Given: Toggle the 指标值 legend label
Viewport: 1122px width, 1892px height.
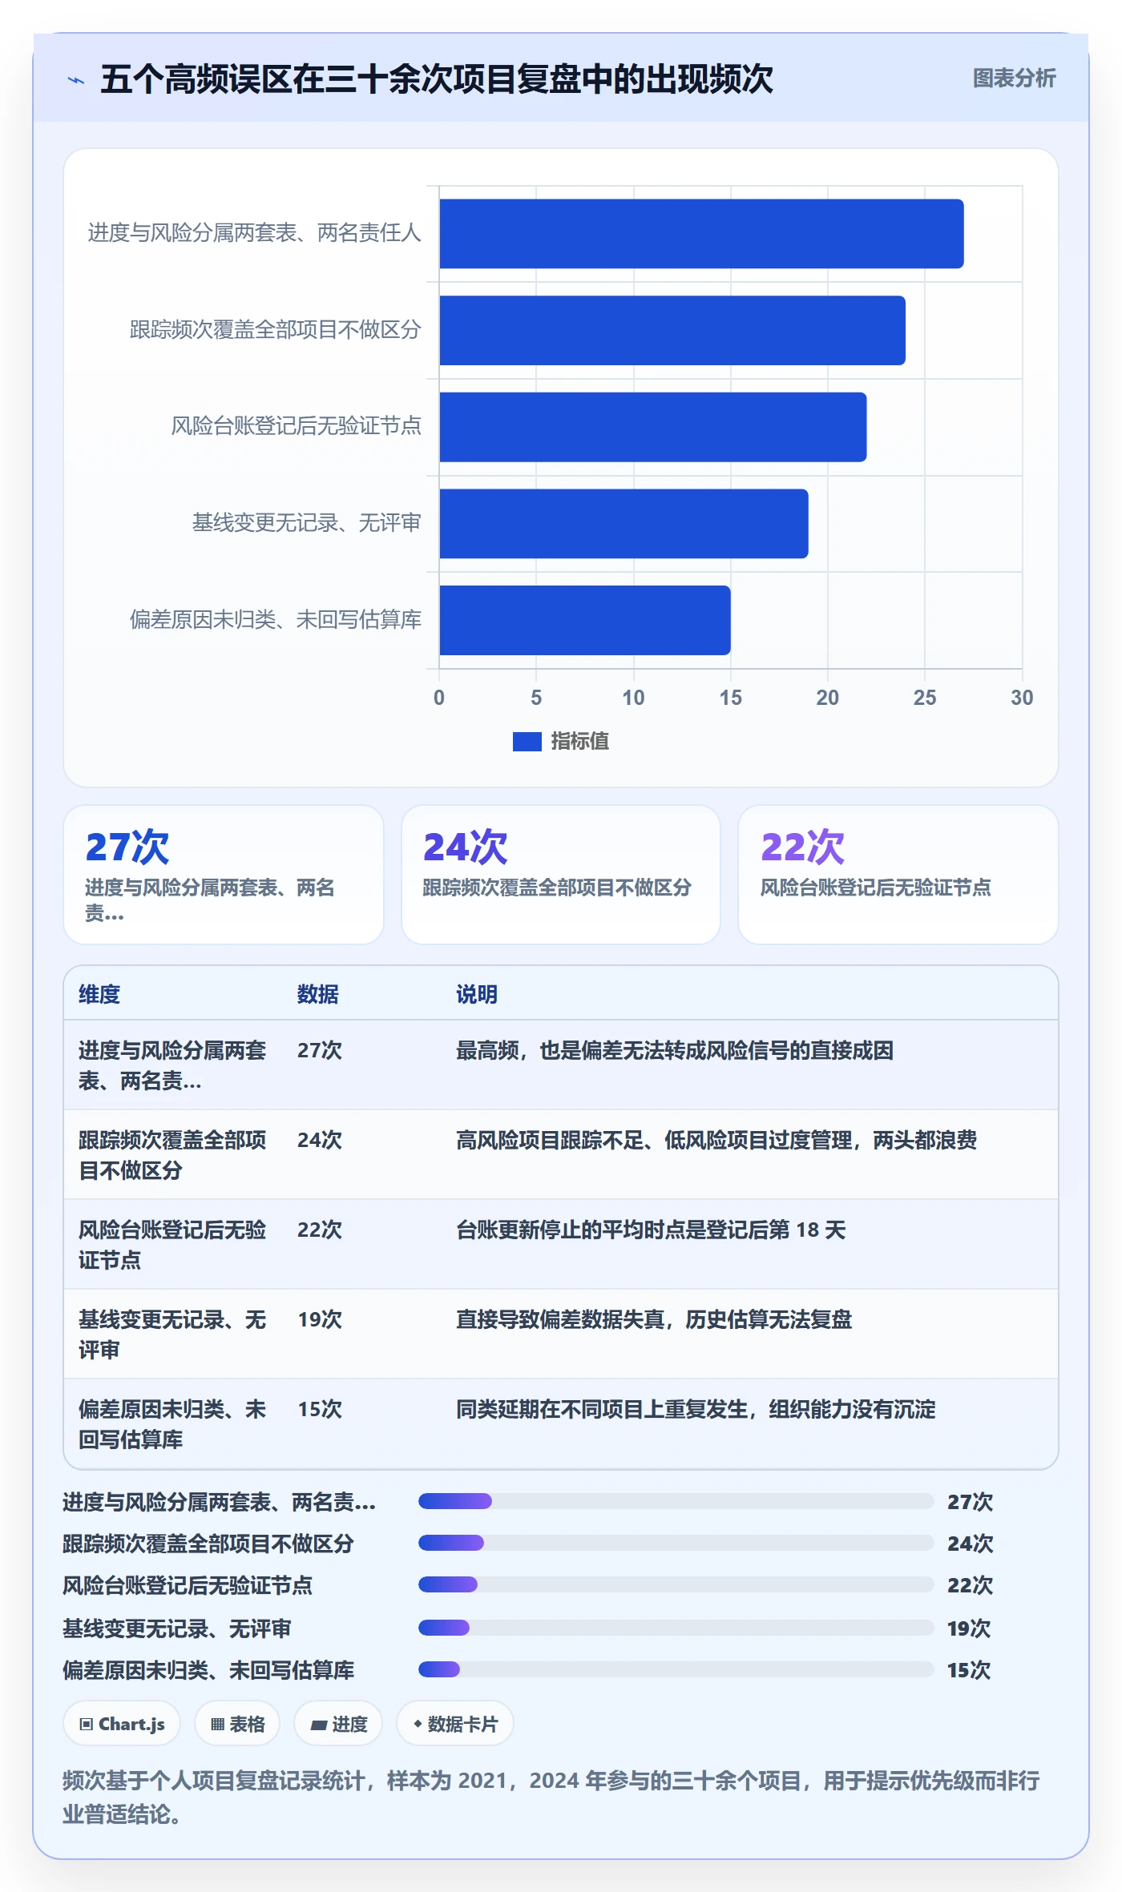Looking at the screenshot, I should point(580,742).
